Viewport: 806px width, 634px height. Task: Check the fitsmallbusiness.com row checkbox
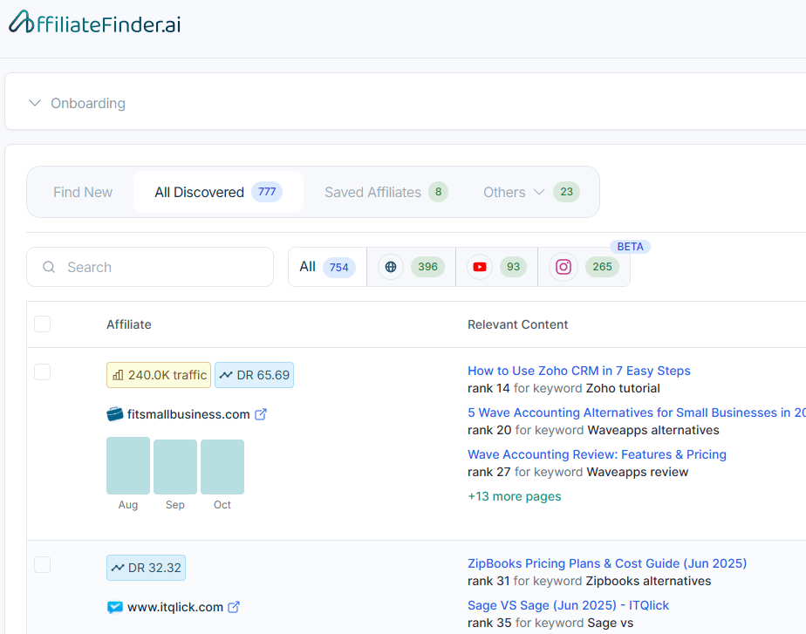click(42, 372)
